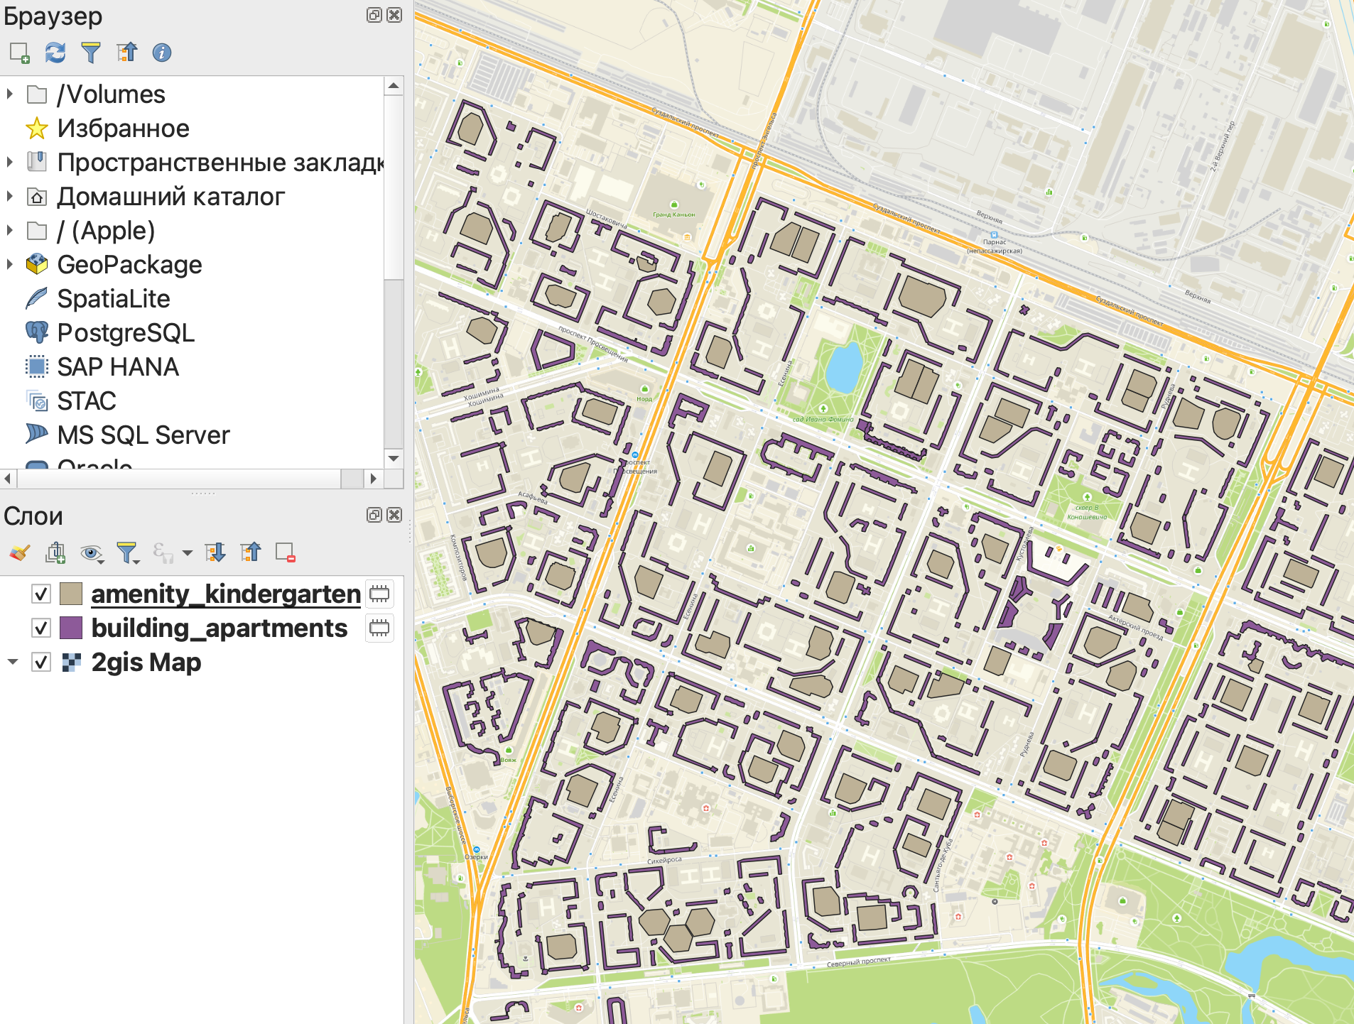The image size is (1354, 1024).
Task: Refresh the Browser panel
Action: 55,53
